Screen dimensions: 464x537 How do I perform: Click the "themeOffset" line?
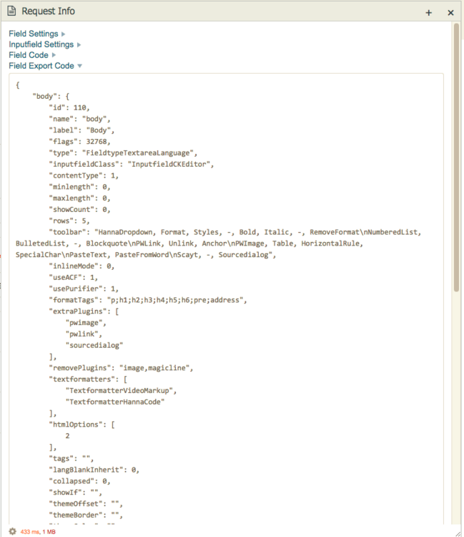(86, 503)
